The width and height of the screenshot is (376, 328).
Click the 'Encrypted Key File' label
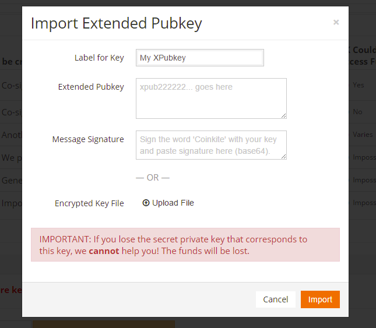tap(89, 203)
